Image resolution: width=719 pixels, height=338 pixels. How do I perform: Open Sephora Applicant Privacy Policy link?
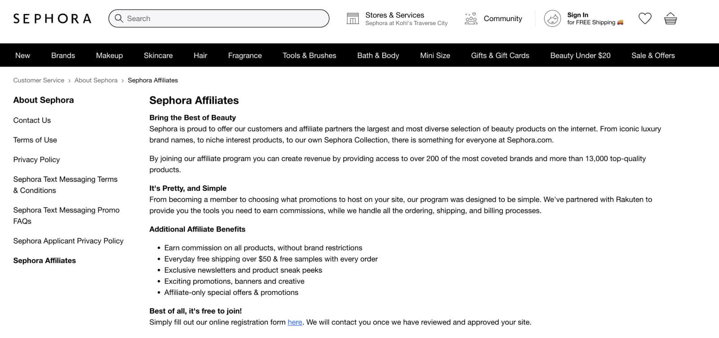pyautogui.click(x=68, y=241)
